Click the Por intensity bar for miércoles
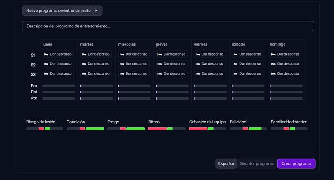This screenshot has height=180, width=334. tap(134, 86)
